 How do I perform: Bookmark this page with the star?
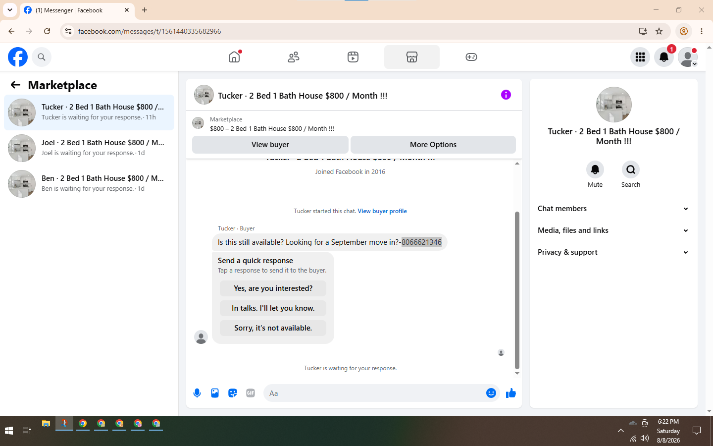pos(659,31)
